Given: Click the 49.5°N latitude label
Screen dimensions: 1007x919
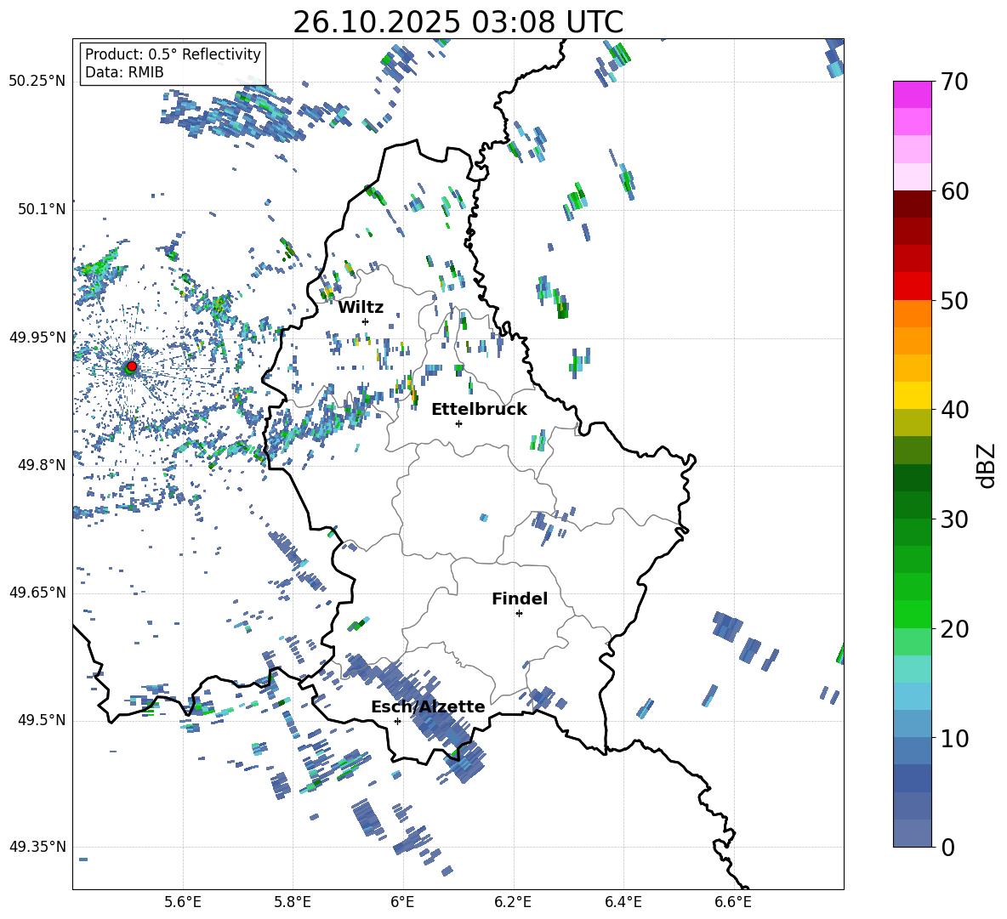Looking at the screenshot, I should pyautogui.click(x=42, y=720).
